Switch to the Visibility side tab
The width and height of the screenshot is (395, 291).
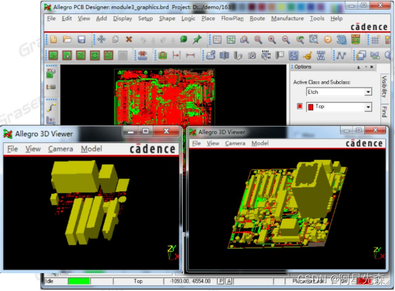(384, 88)
